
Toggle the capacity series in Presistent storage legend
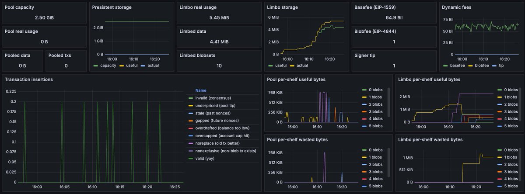click(108, 66)
